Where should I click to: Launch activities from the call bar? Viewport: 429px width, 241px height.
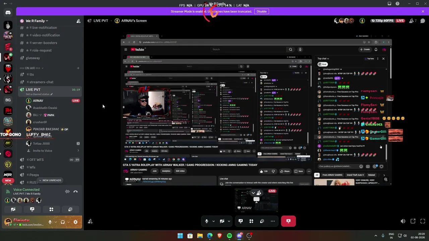[251, 221]
